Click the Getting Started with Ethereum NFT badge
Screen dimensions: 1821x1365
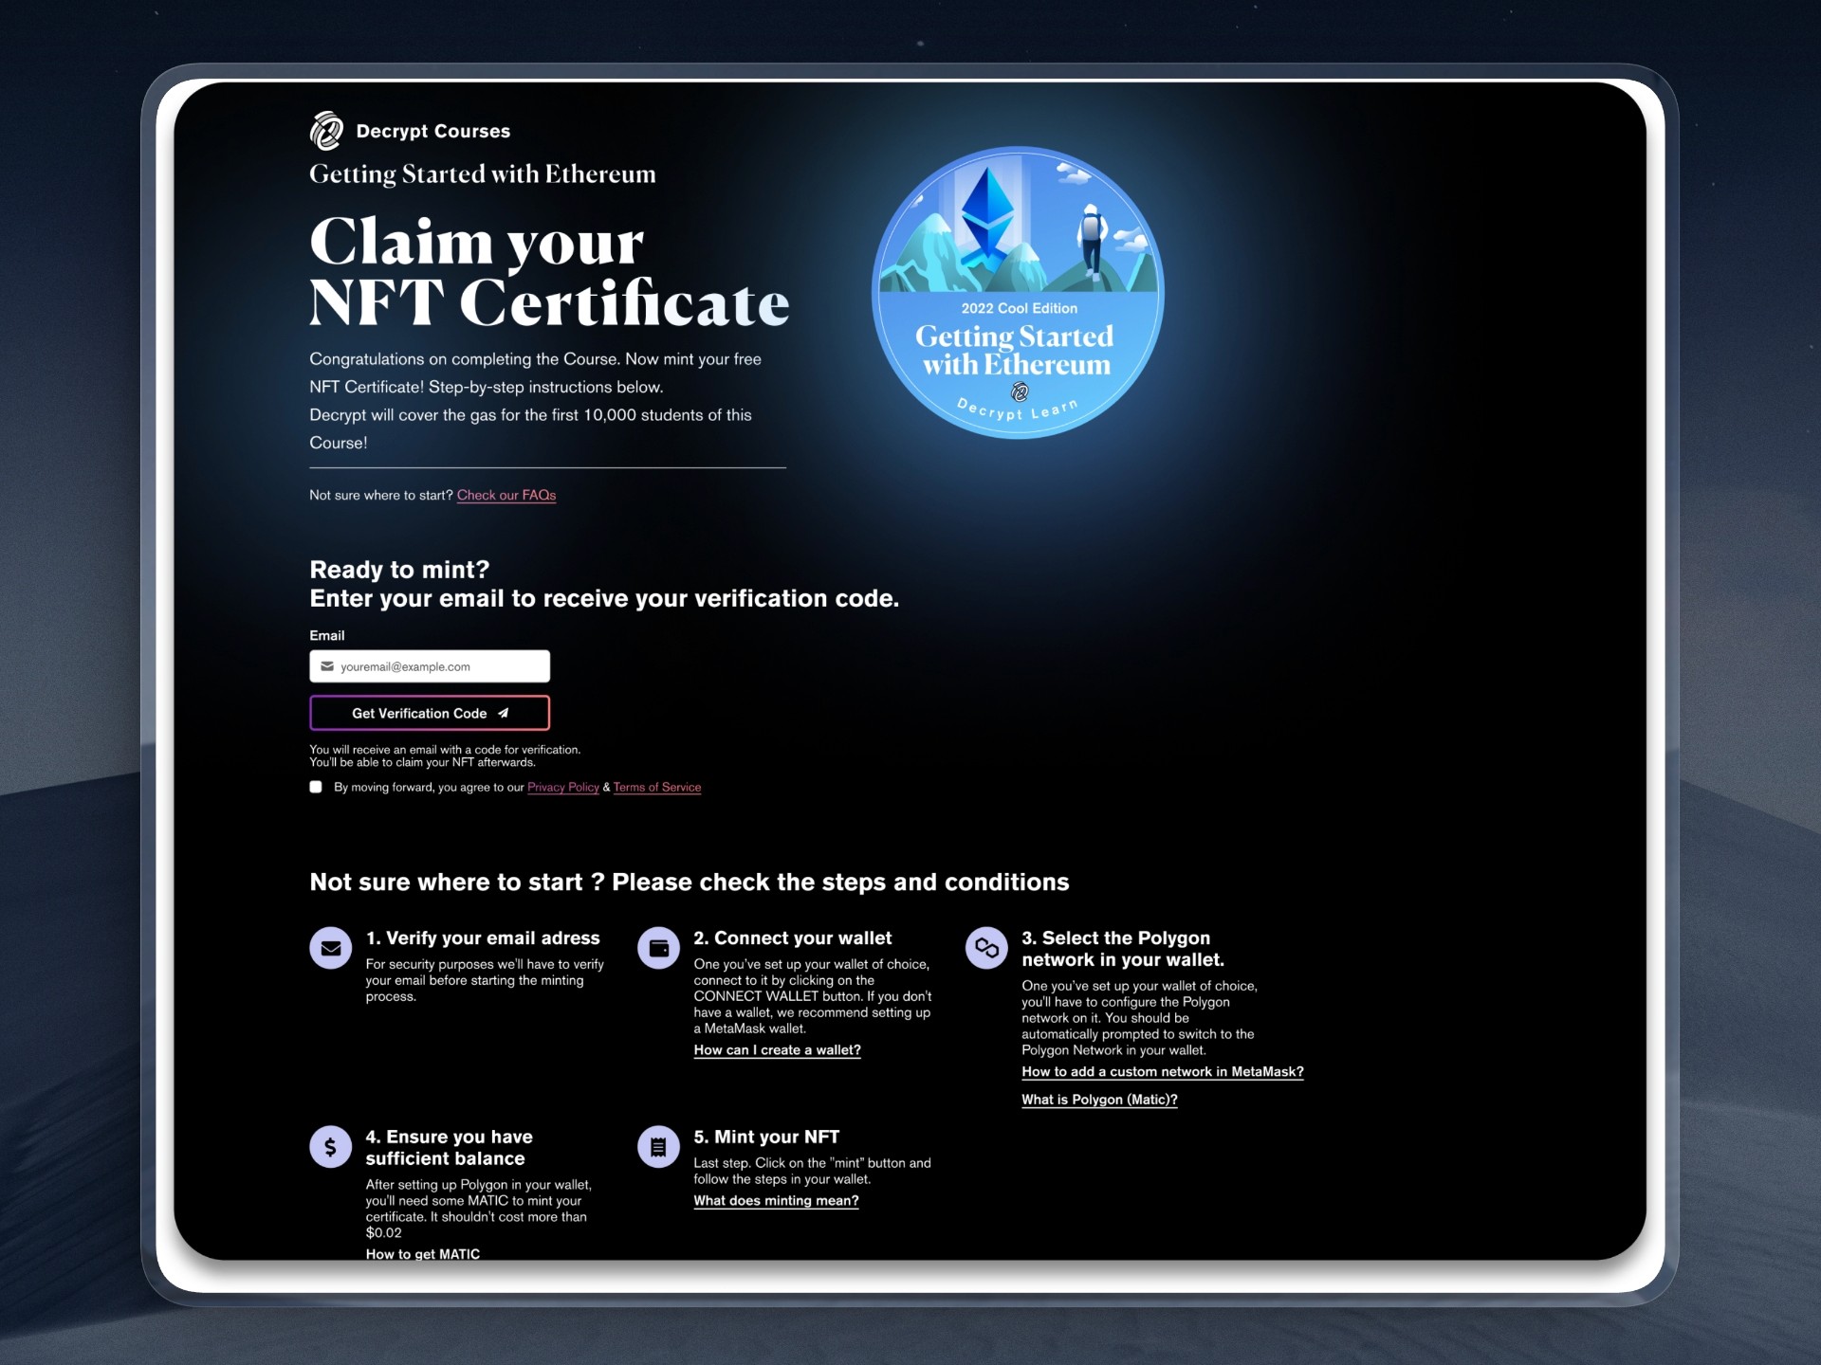(x=1018, y=292)
